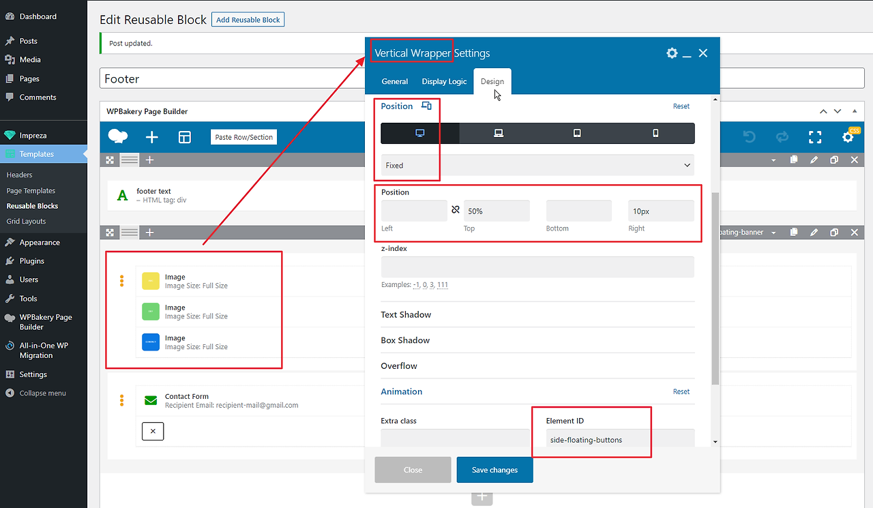The image size is (873, 508).
Task: Select the Design tab
Action: [492, 81]
